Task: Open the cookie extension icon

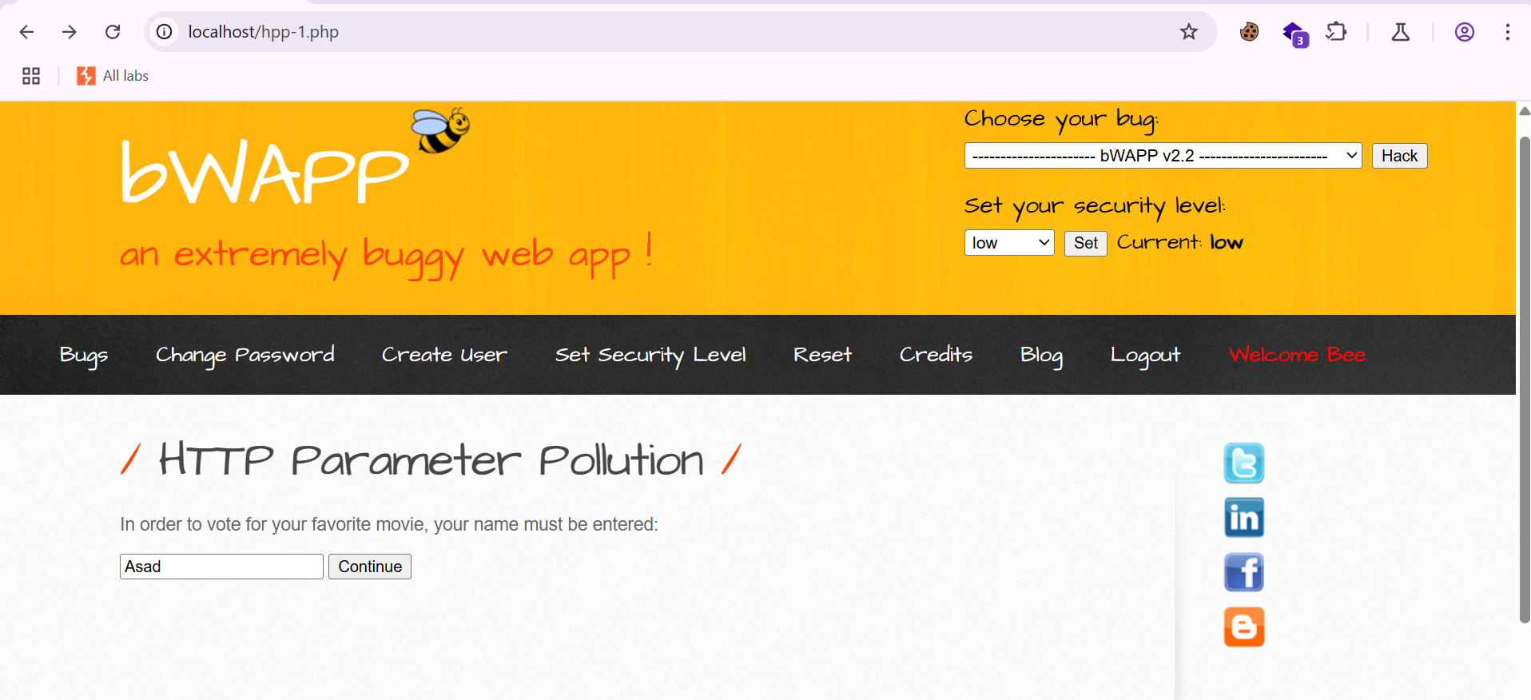Action: (x=1249, y=32)
